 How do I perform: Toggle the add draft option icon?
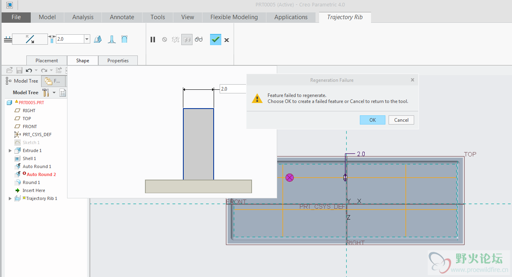click(98, 39)
